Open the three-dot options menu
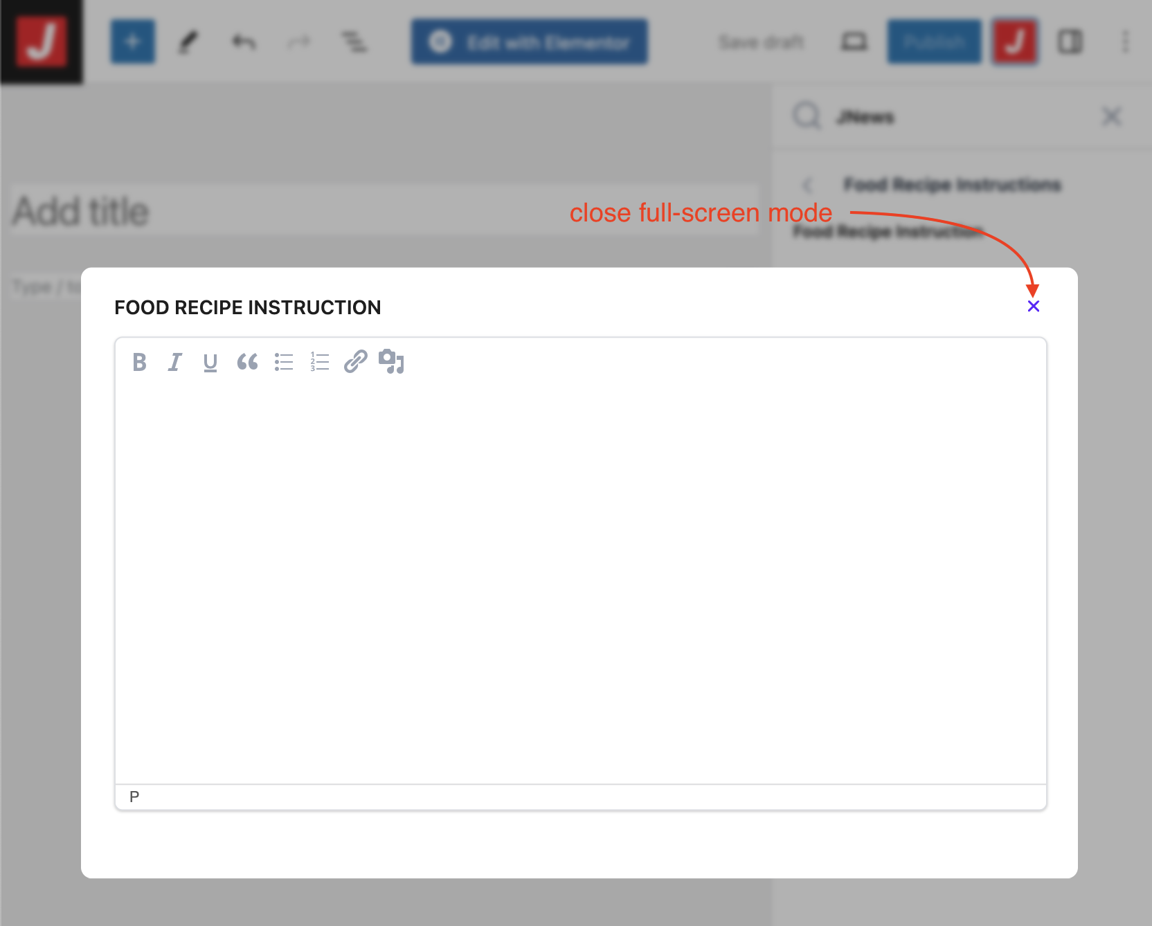Image resolution: width=1152 pixels, height=926 pixels. 1125,42
